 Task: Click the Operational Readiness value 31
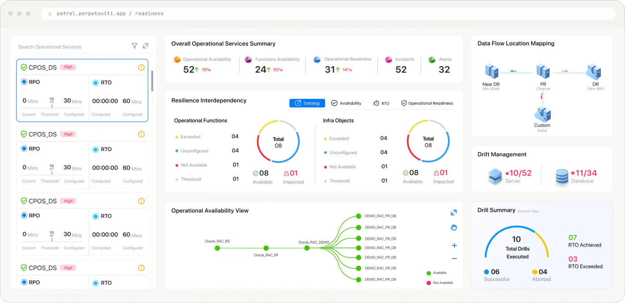tap(330, 70)
